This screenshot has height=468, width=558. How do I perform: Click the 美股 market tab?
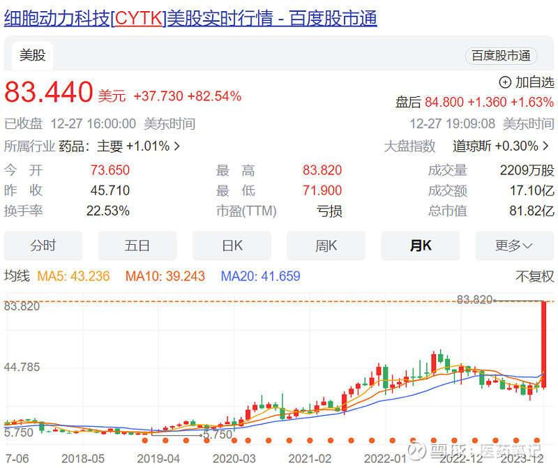click(31, 55)
